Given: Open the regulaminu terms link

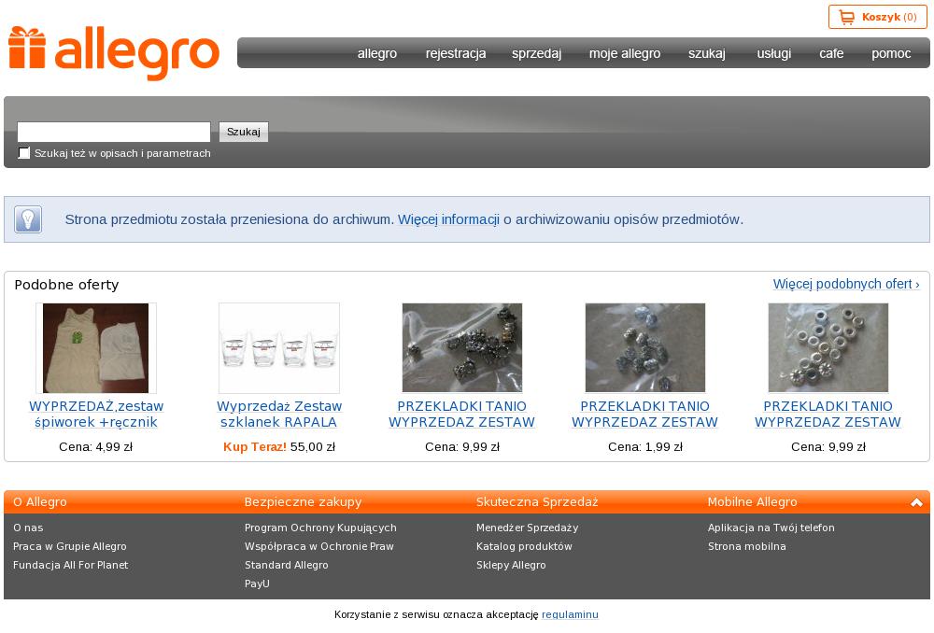Looking at the screenshot, I should tap(570, 614).
